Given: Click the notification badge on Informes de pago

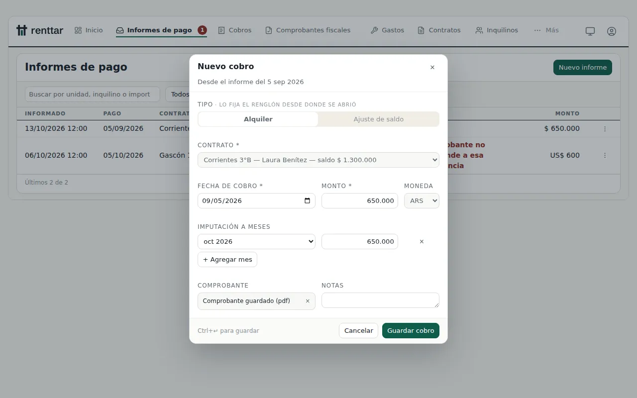Looking at the screenshot, I should [x=202, y=30].
